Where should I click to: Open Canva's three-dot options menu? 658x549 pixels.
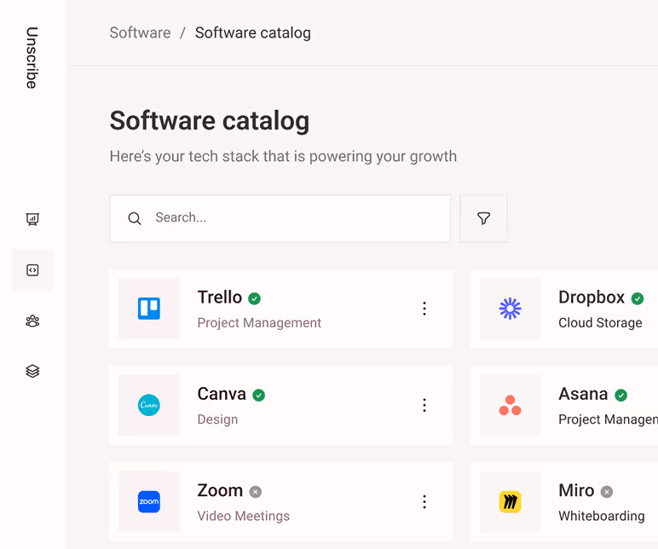click(424, 405)
